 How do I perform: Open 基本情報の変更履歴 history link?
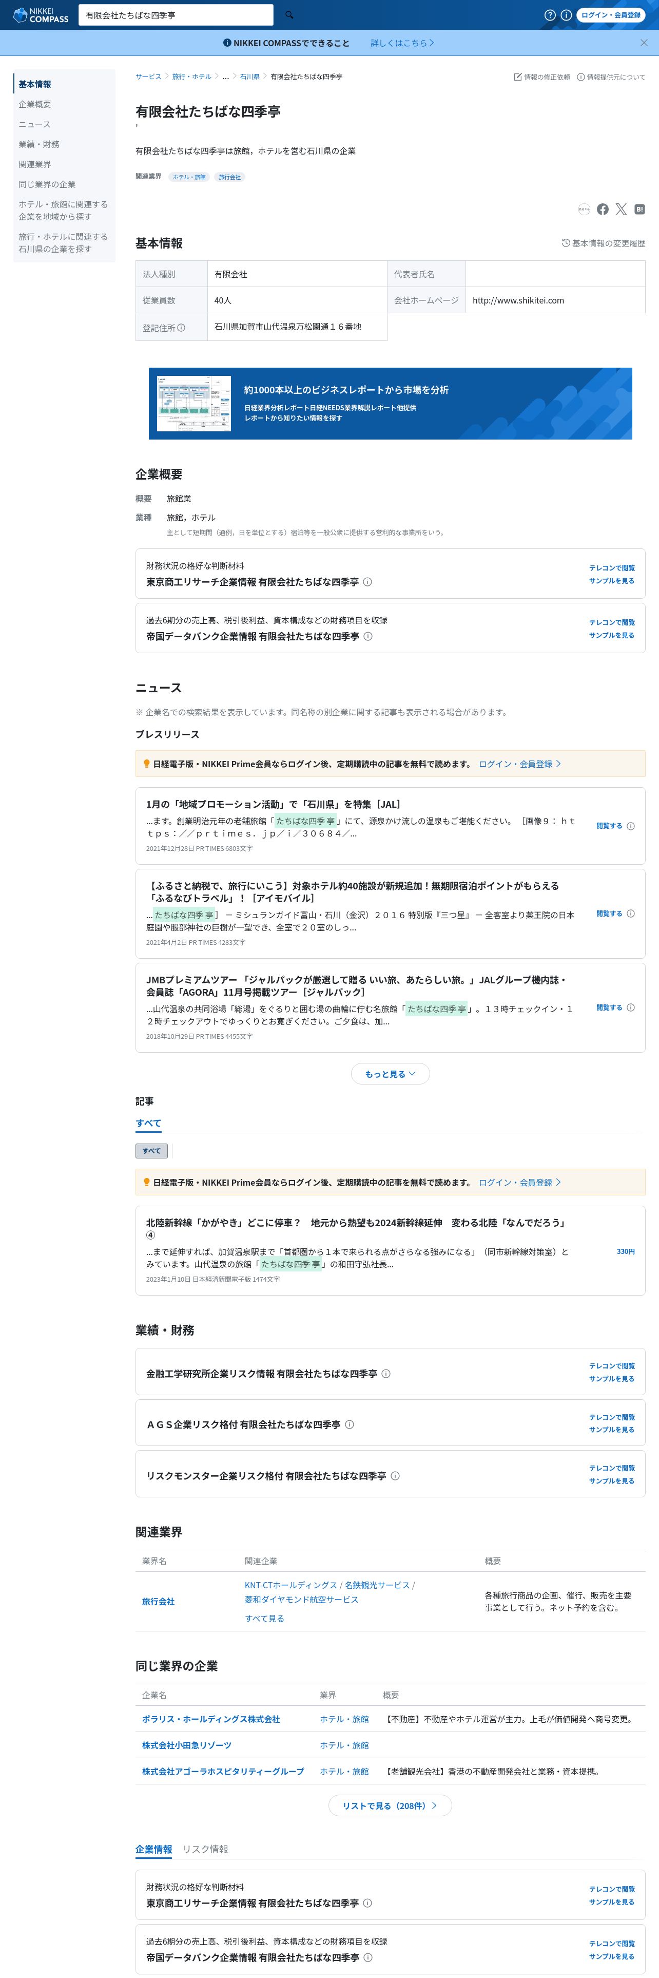tap(603, 243)
